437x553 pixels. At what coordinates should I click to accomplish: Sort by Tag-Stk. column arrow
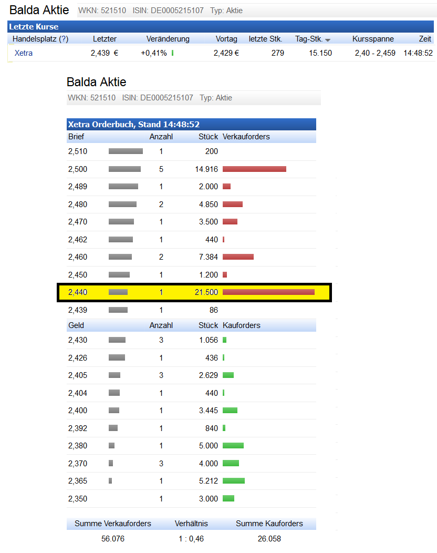pyautogui.click(x=328, y=40)
